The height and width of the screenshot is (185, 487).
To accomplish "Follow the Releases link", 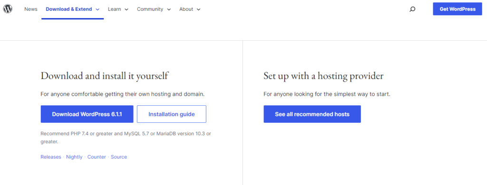I will [x=51, y=157].
